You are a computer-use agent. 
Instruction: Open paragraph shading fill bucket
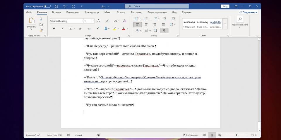click(x=137, y=31)
